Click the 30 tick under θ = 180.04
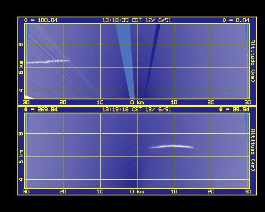Image resolution: width=265 pixels, height=212 pixels. [x=26, y=102]
